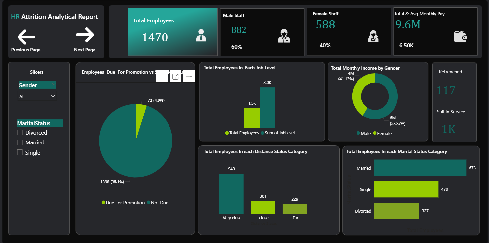Image resolution: width=489 pixels, height=243 pixels.
Task: Click the Retrenched value 117
Action: point(446,90)
